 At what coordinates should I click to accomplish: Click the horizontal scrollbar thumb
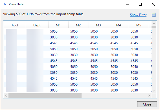tap(45, 95)
